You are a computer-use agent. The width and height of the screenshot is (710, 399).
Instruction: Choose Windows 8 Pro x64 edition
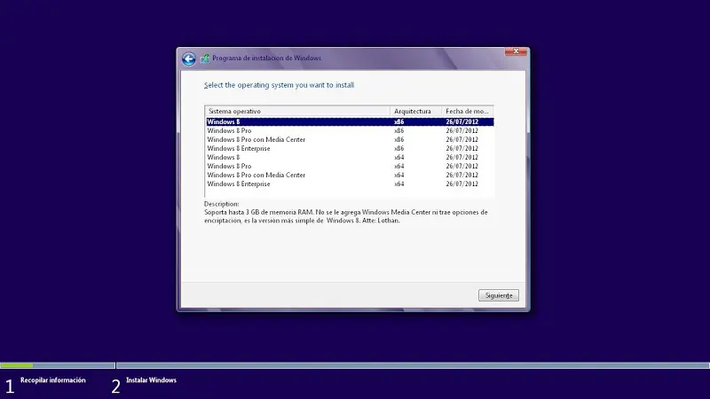350,166
